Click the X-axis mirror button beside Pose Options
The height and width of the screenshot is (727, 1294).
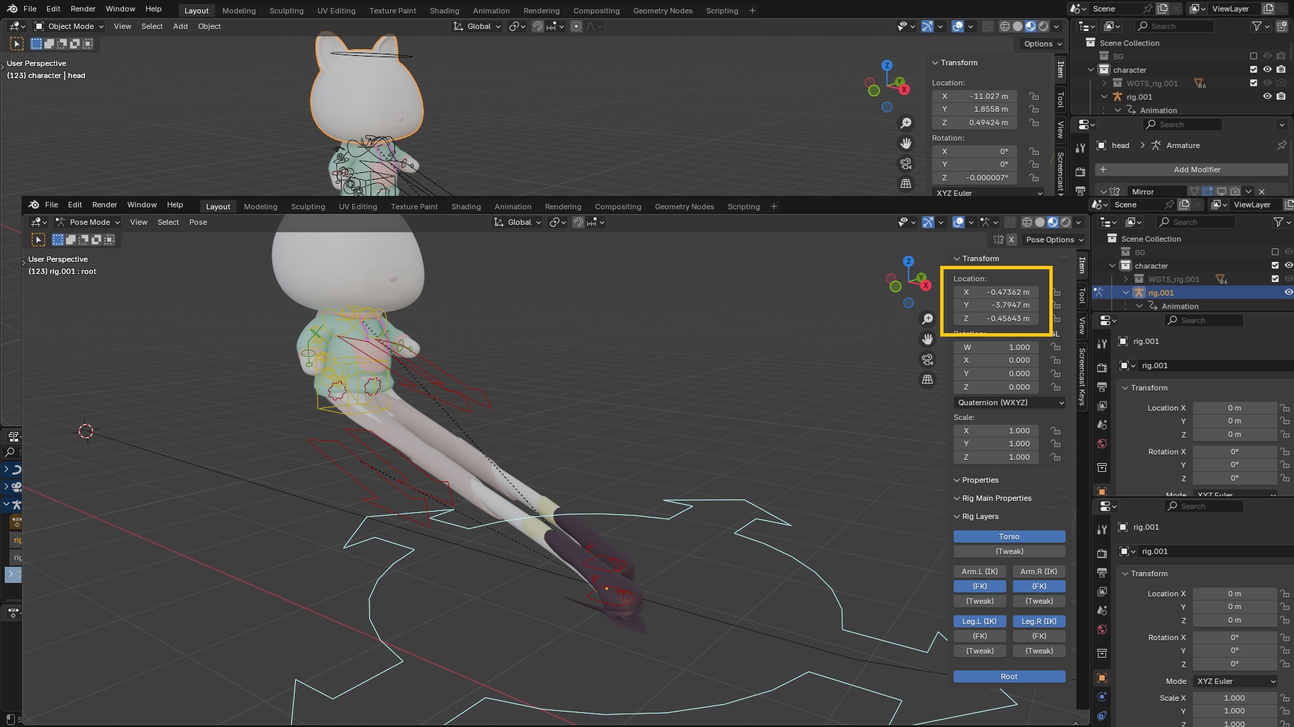click(x=1011, y=240)
